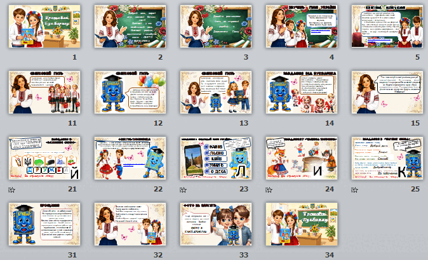Select slide 25 thumbnail
The height and width of the screenshot is (260, 428).
(x=387, y=158)
